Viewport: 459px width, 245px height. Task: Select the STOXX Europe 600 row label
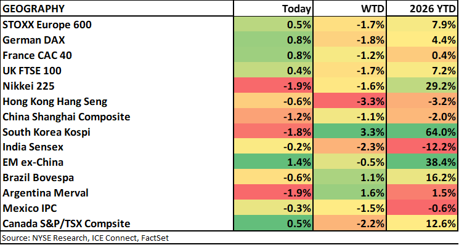[47, 25]
